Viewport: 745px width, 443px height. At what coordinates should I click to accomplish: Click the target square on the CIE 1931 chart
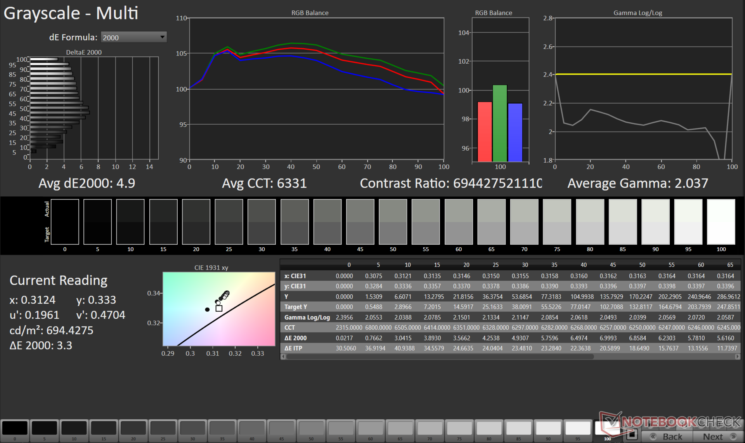tap(219, 308)
